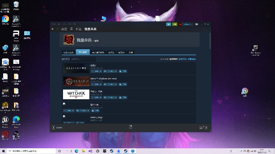Viewport: 275px width, 154px height.
Task: Open Edge browser from the taskbar
Action: (x=76, y=151)
